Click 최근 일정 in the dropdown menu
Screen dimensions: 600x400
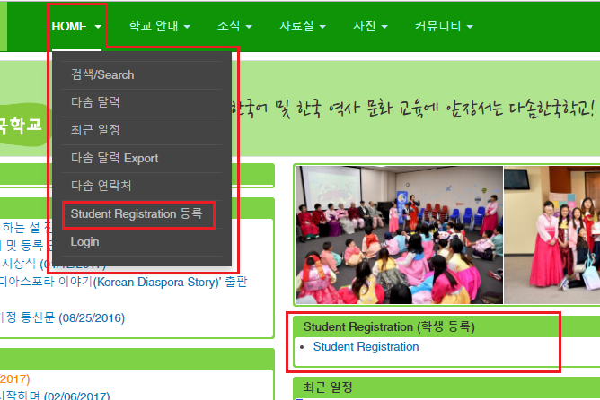95,130
